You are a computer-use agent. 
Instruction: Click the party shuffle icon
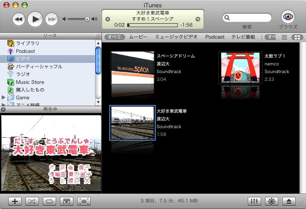click(10, 67)
